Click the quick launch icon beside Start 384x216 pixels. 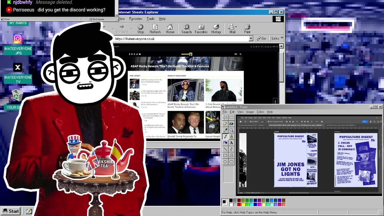coord(29,211)
